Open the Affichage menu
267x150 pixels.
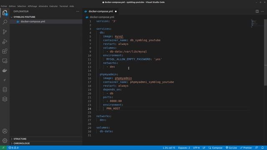coord(33,6)
